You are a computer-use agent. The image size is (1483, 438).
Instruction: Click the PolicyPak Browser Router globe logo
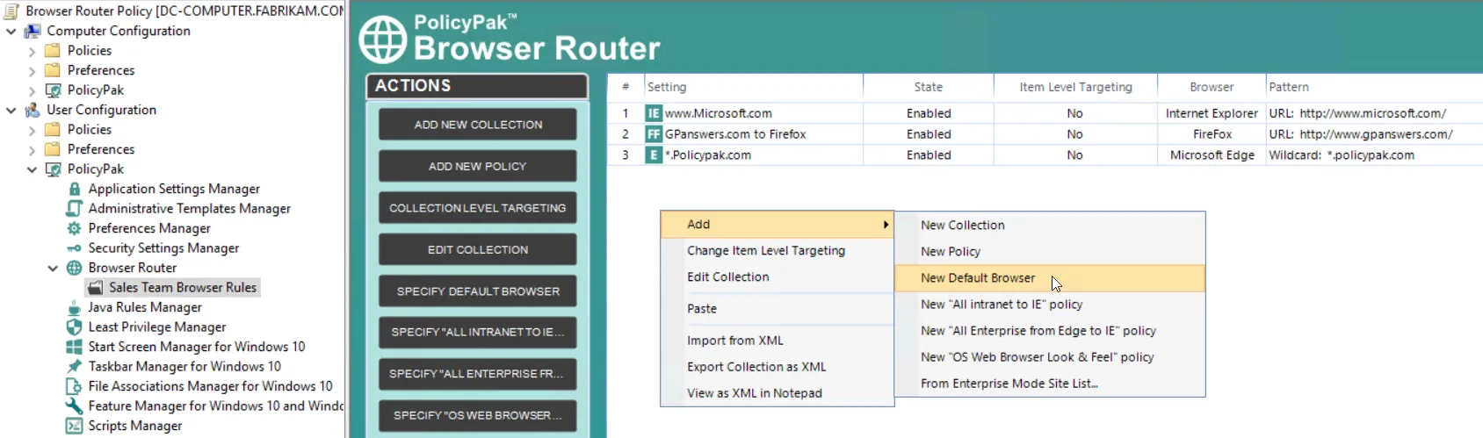tap(383, 39)
